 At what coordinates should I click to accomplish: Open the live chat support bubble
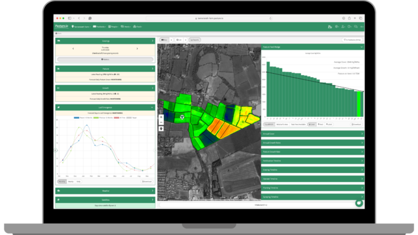click(x=359, y=203)
